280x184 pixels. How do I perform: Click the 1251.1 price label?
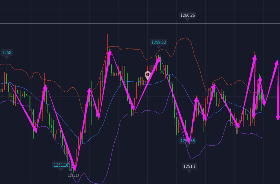pyautogui.click(x=189, y=167)
